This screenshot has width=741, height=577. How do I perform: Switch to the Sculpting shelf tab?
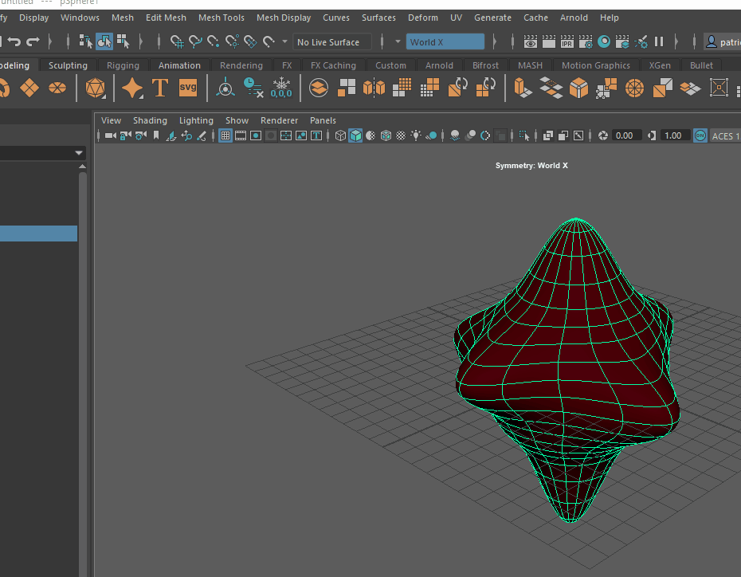coord(68,65)
